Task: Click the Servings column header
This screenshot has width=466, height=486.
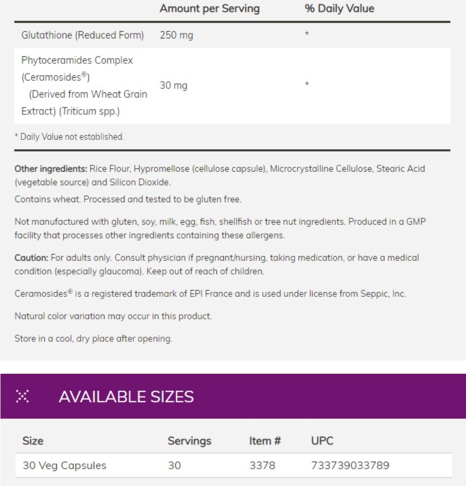Action: [189, 441]
